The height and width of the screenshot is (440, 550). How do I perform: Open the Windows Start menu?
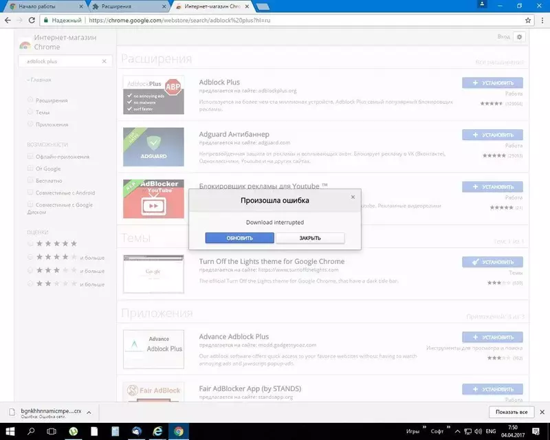(10, 431)
